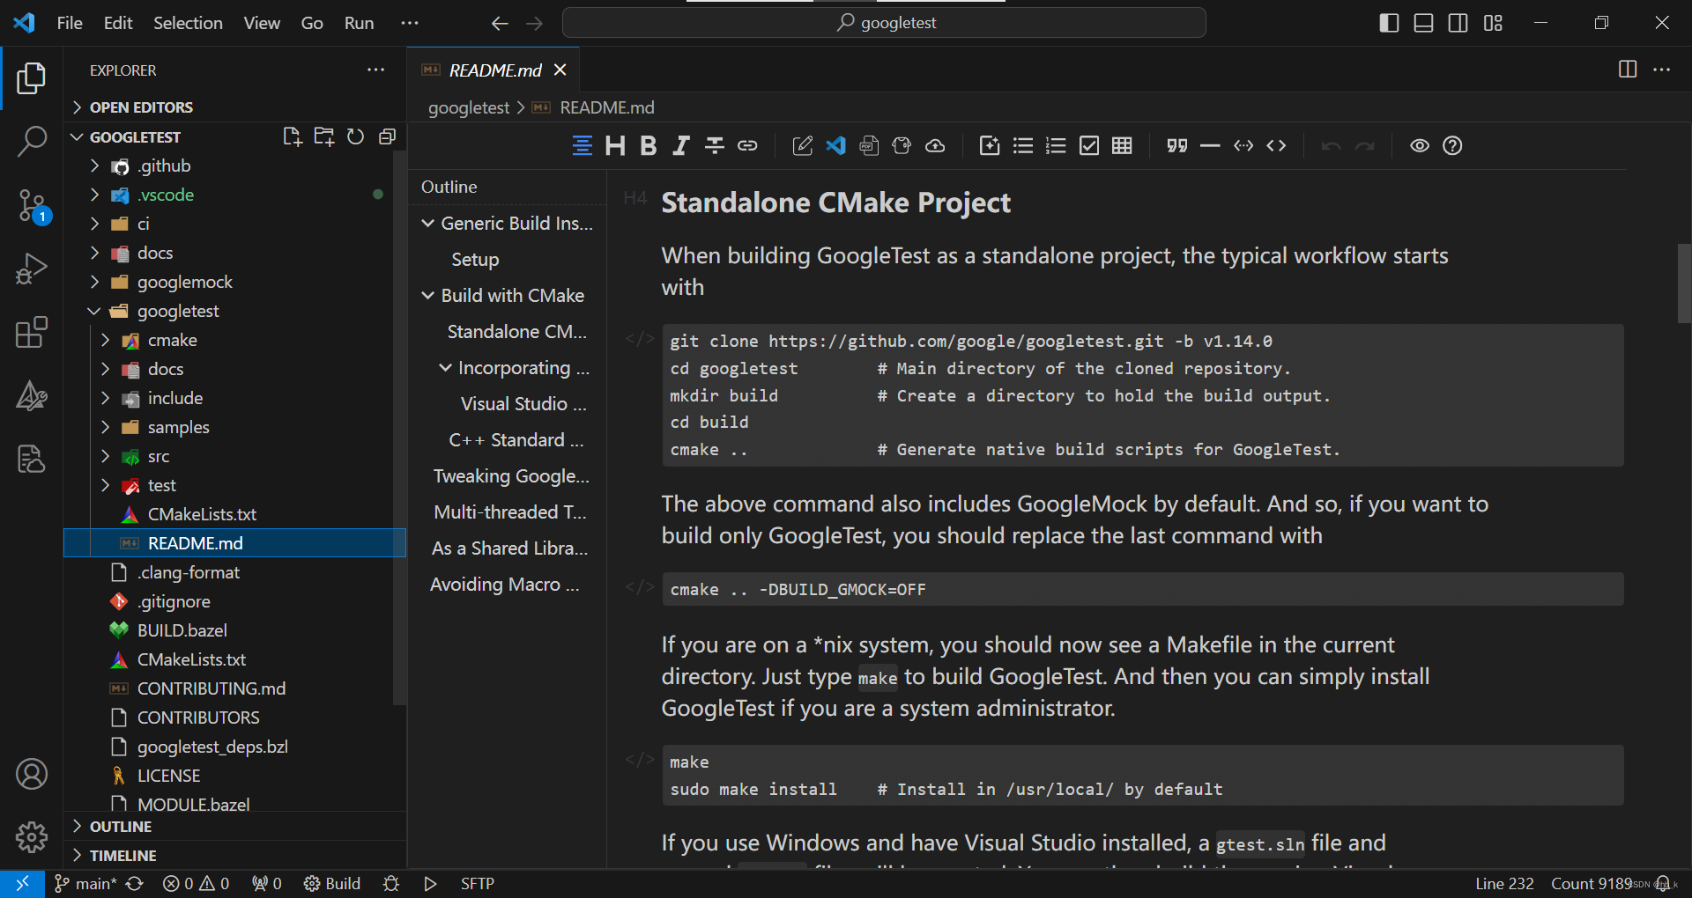Open Extensions view

(32, 333)
